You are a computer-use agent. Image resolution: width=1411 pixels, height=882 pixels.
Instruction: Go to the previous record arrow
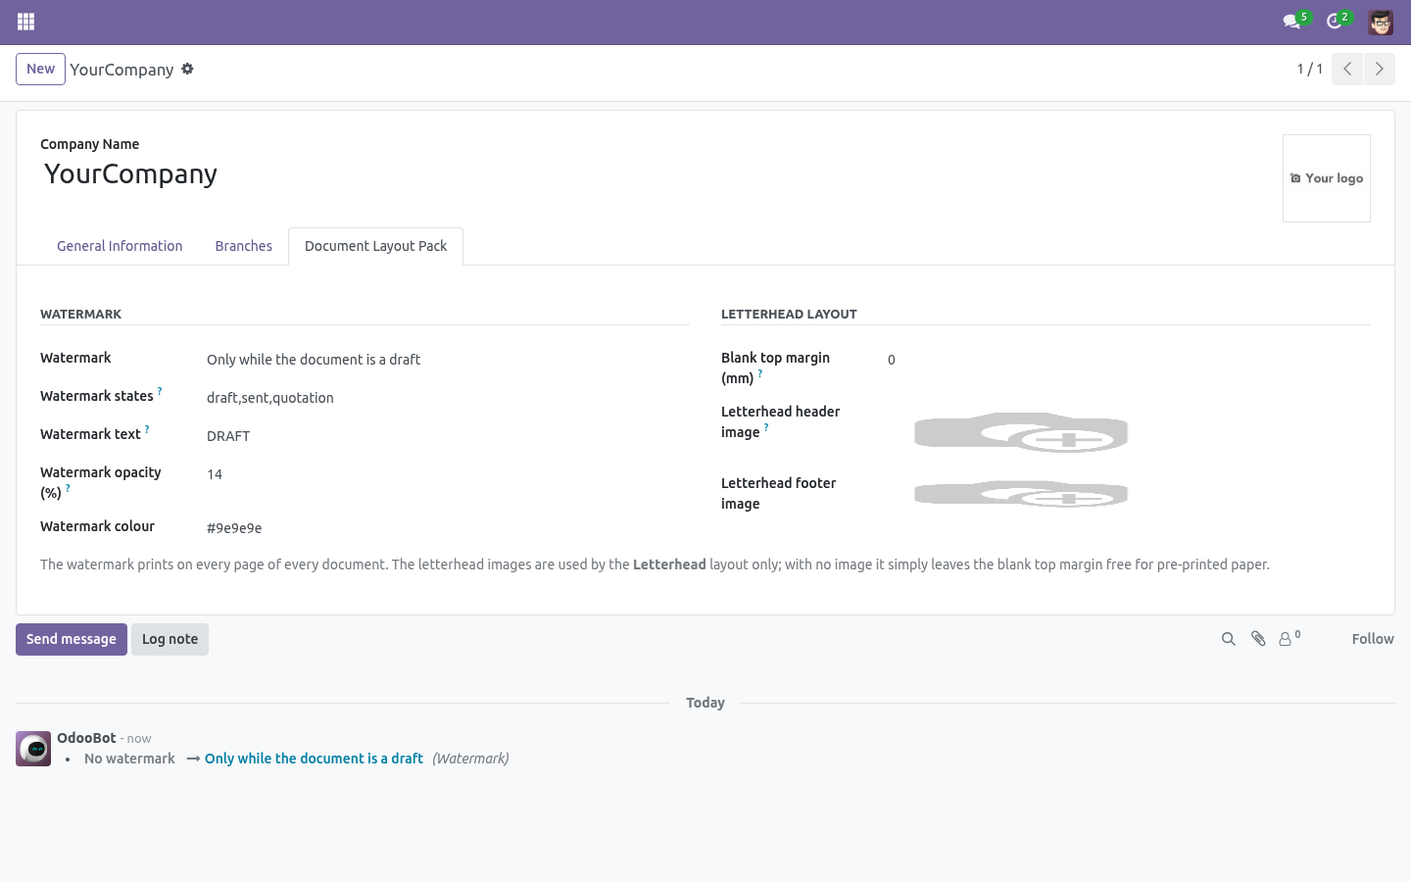(x=1347, y=69)
